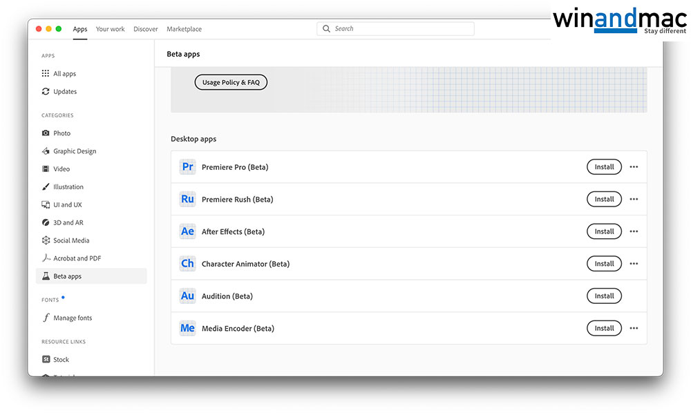This screenshot has height=413, width=691.
Task: Click the After Effects (Beta) Ae icon
Action: [x=187, y=231]
